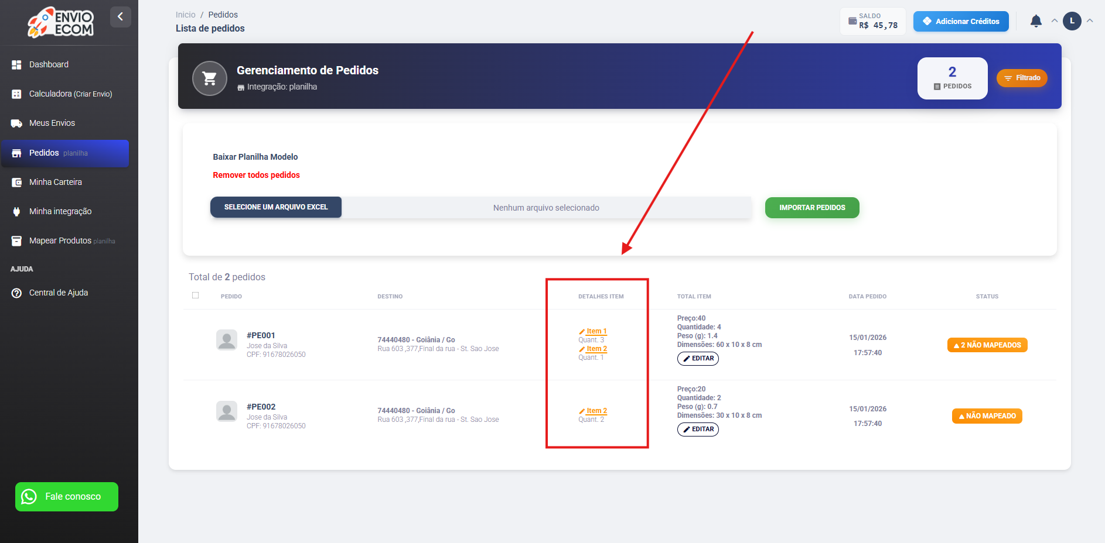Image resolution: width=1105 pixels, height=543 pixels.
Task: Choose a file via Selecione um arquivo Excel
Action: tap(276, 207)
